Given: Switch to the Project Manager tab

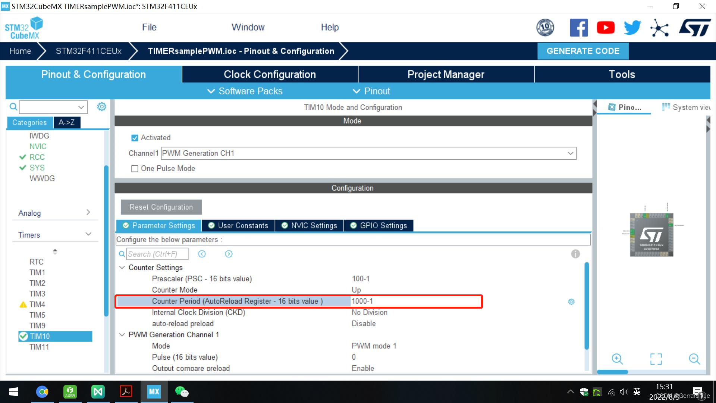Looking at the screenshot, I should 446,74.
